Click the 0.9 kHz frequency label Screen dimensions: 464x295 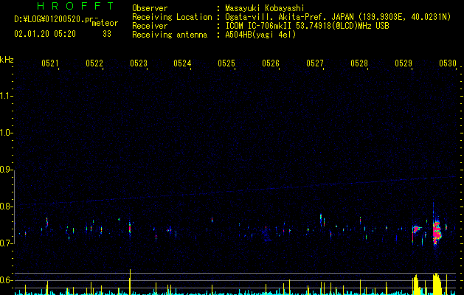point(6,170)
